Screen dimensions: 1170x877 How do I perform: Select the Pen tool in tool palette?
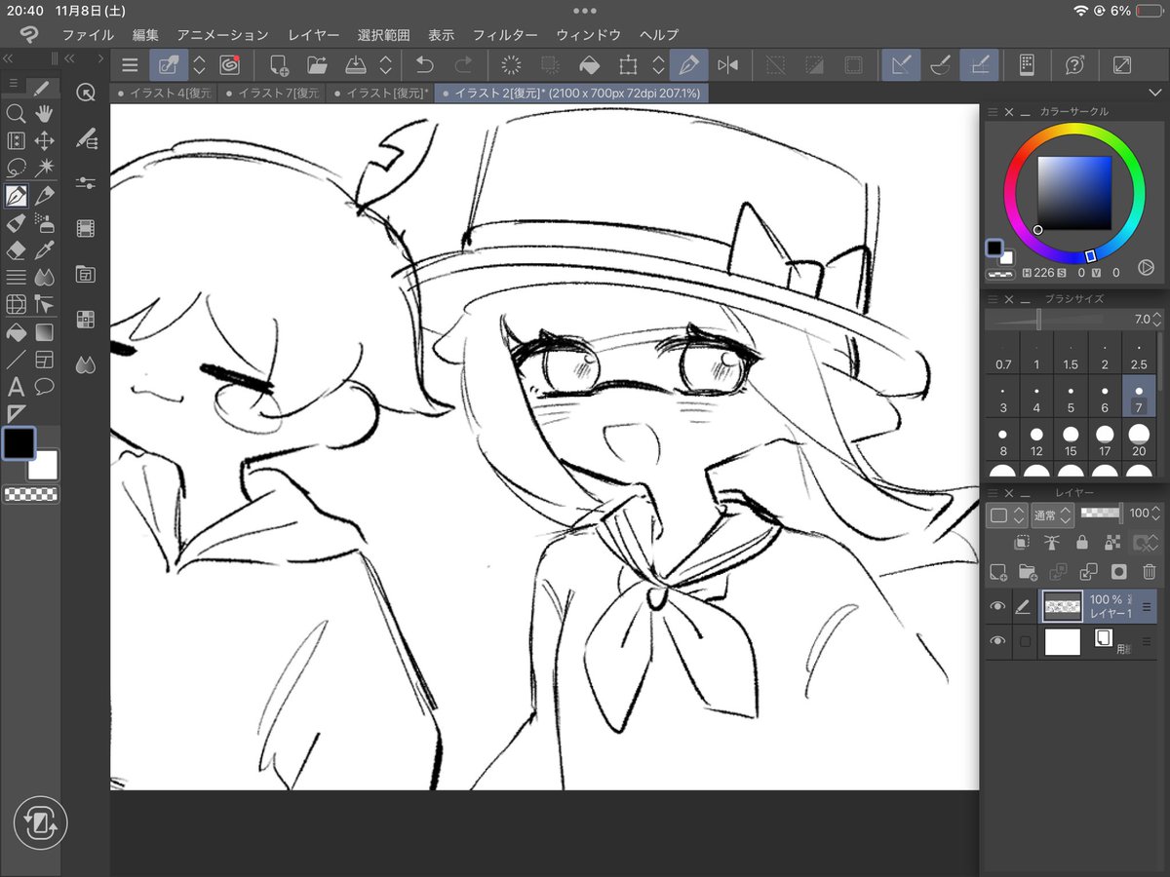[x=16, y=196]
